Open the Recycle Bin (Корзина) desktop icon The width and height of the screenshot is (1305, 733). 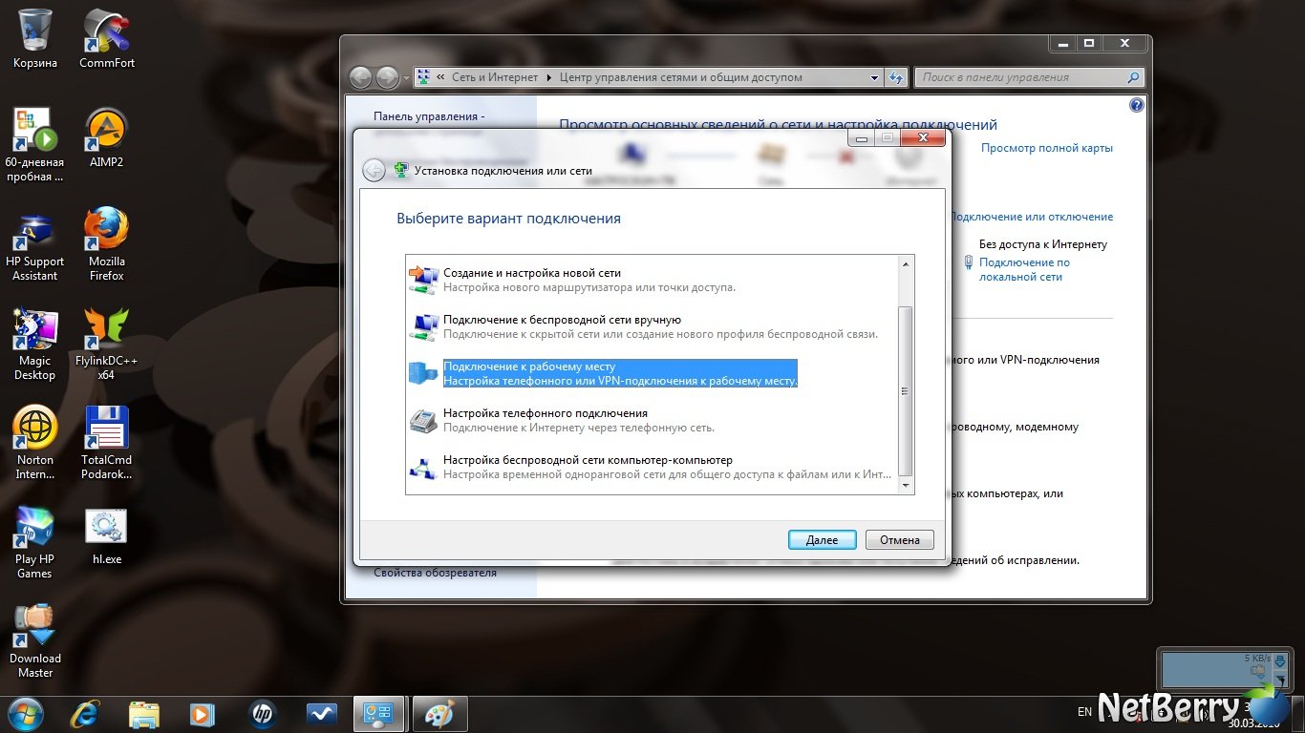[35, 39]
